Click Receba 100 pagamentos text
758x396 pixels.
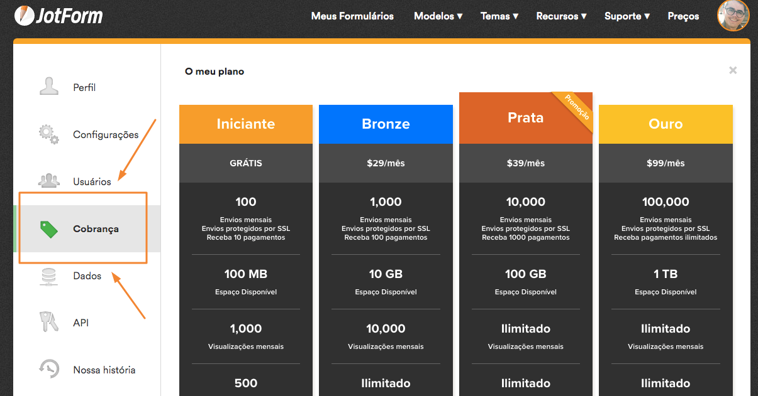386,238
